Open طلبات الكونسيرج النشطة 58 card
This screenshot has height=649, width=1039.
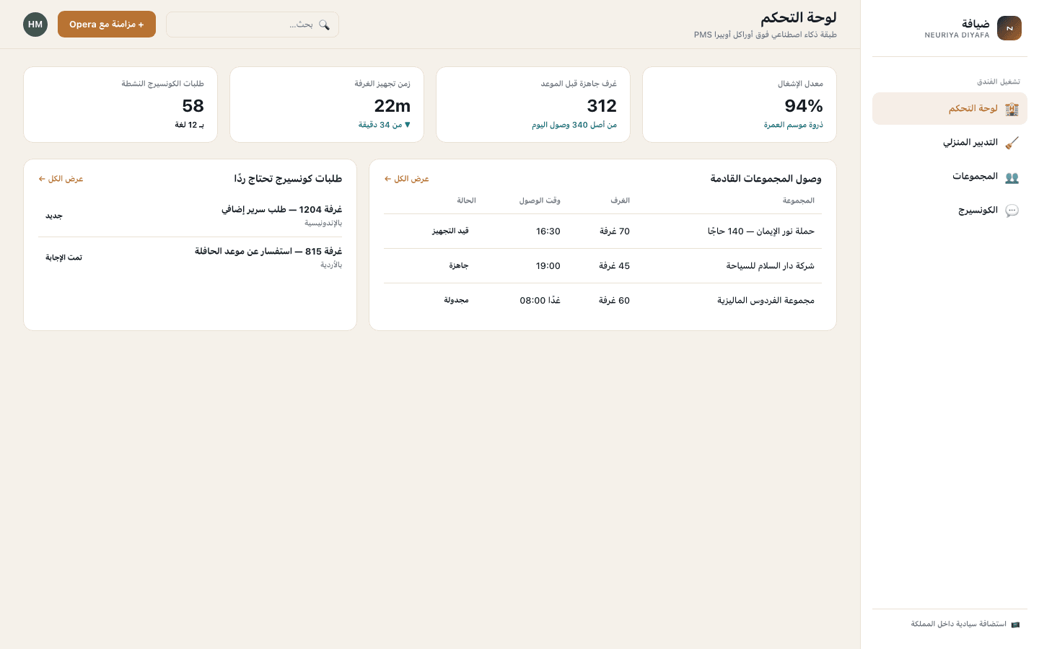click(120, 105)
